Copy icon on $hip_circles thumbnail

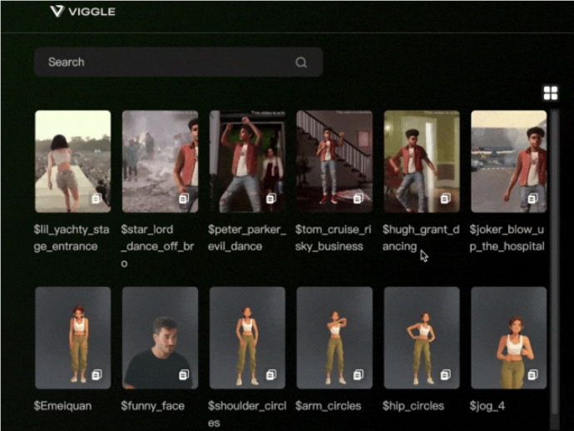445,374
